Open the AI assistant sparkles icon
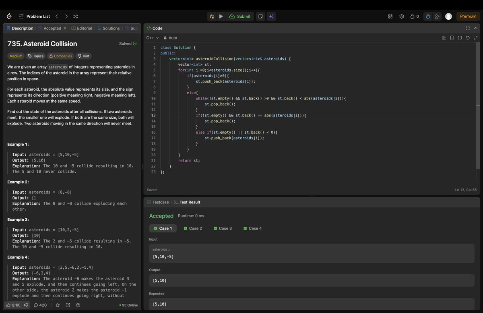The height and width of the screenshot is (313, 483). [x=271, y=16]
